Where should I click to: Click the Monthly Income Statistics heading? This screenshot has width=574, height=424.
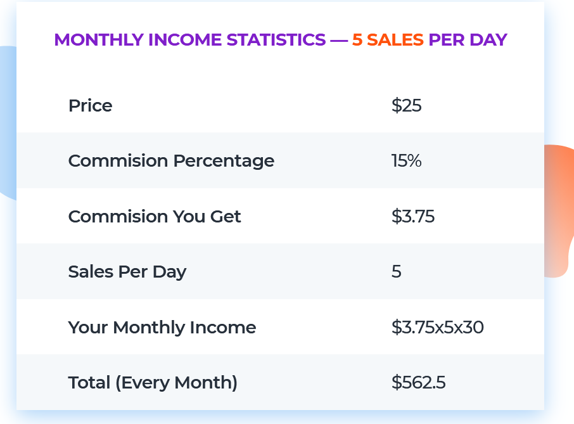(281, 40)
